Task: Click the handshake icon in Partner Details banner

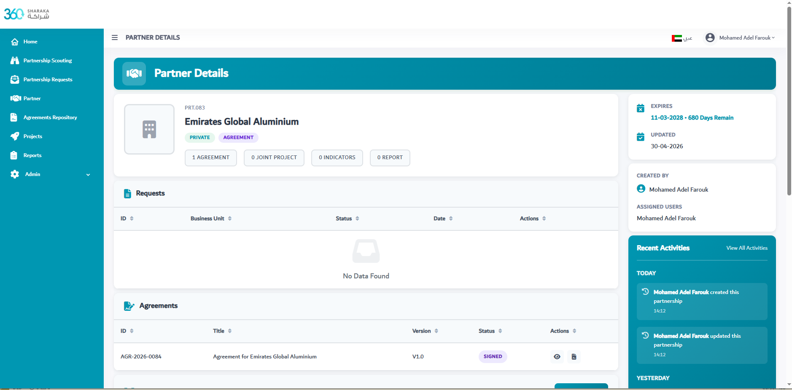Action: coord(134,74)
